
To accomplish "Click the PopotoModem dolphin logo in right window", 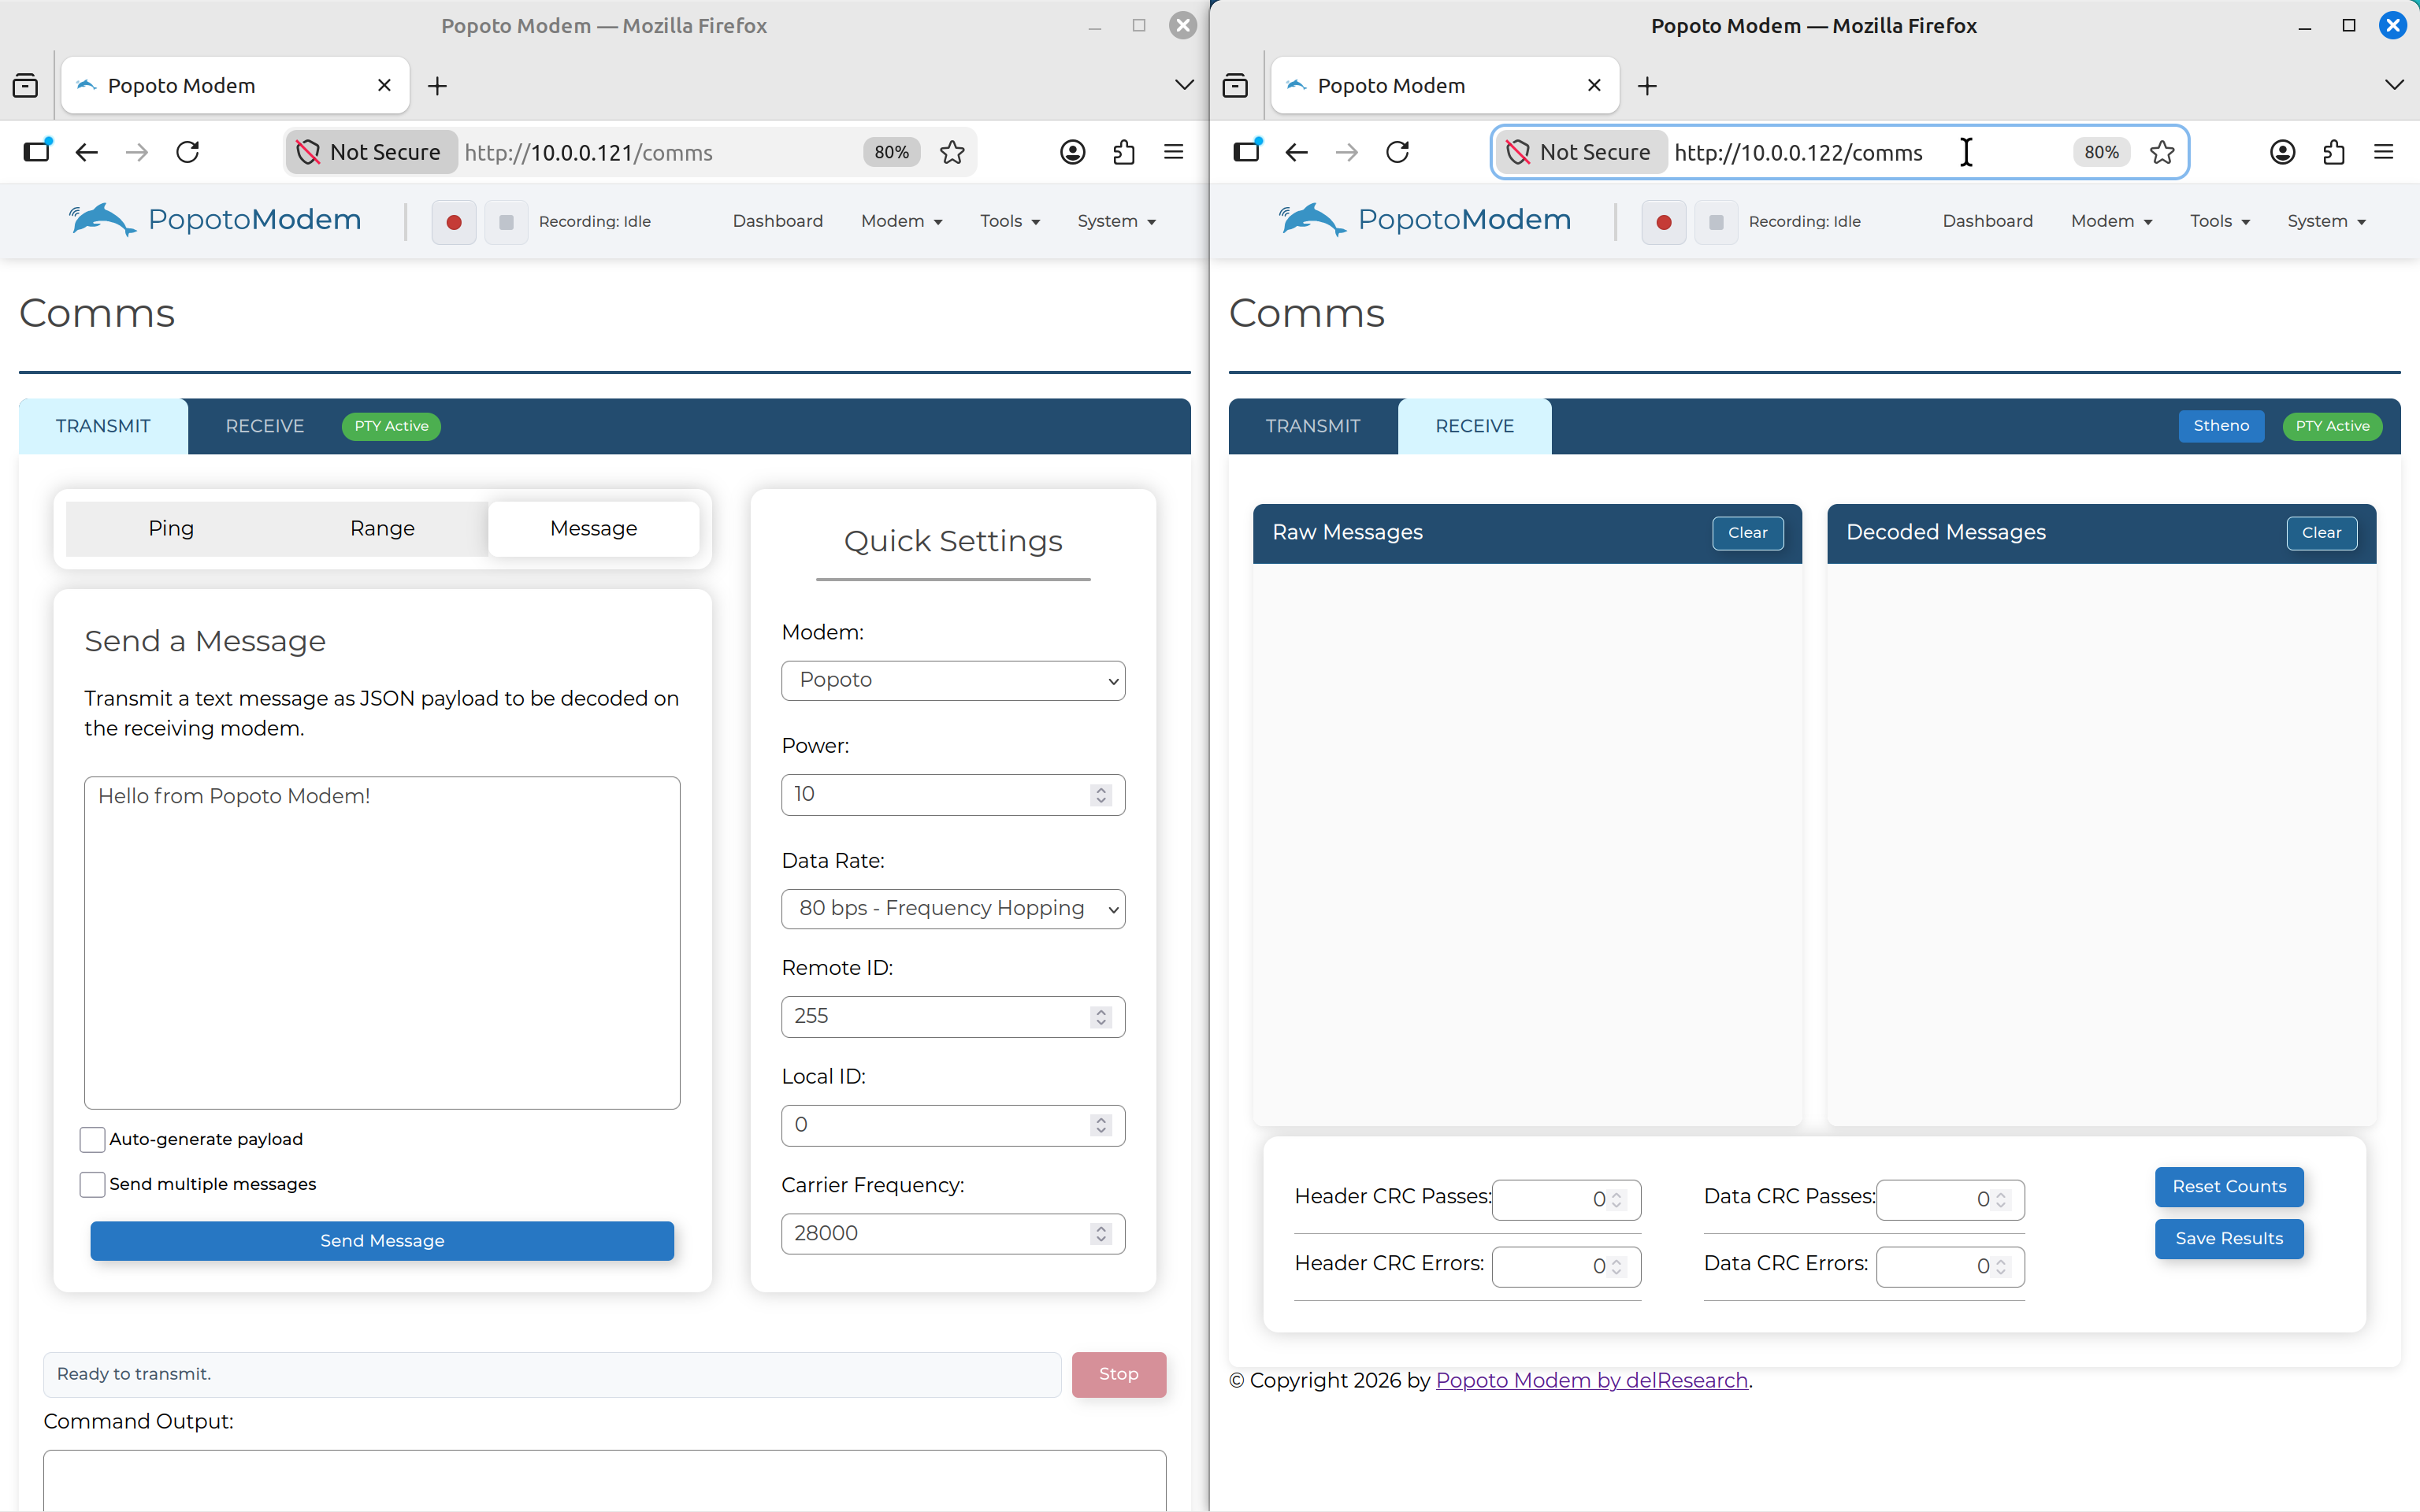I will [1425, 220].
